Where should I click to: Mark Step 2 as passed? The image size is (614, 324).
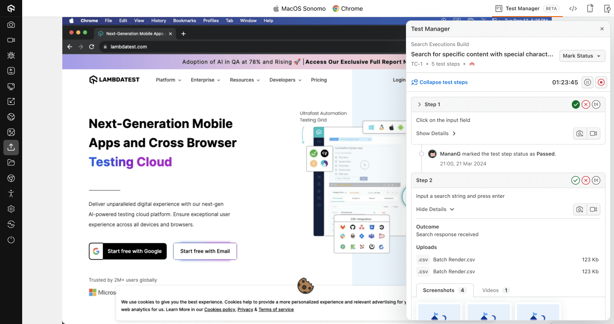coord(576,180)
